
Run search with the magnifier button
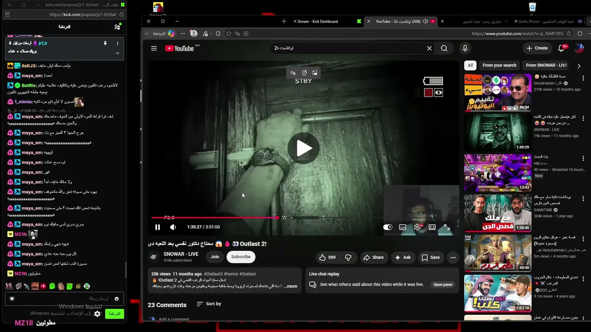444,48
